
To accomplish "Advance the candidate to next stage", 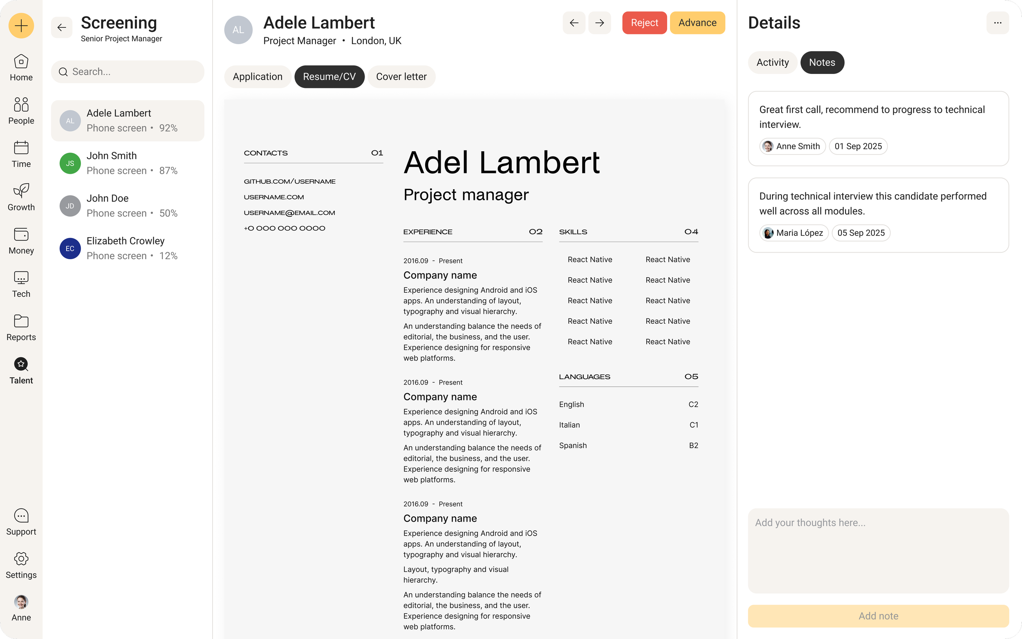I will (x=697, y=23).
